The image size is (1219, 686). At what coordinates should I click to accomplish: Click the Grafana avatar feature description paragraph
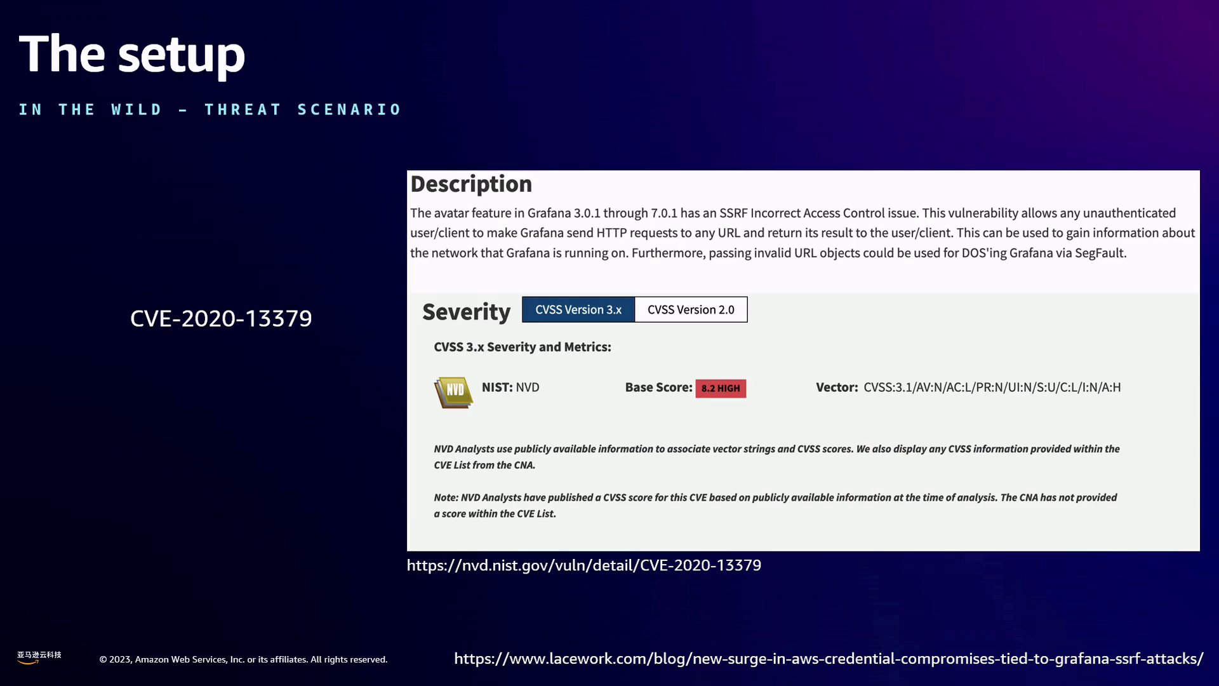tap(803, 232)
